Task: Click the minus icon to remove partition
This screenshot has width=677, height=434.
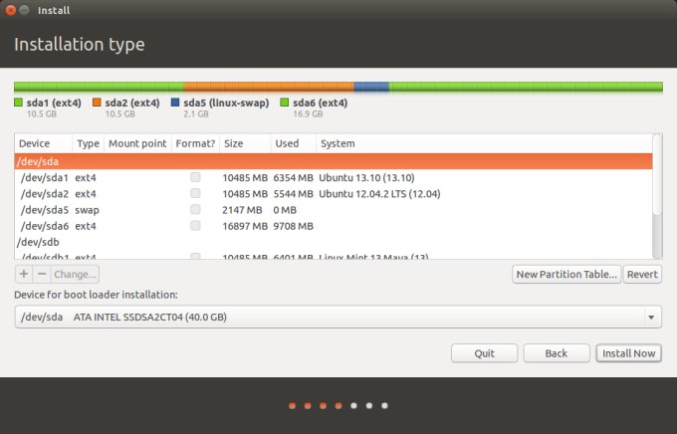Action: (41, 274)
